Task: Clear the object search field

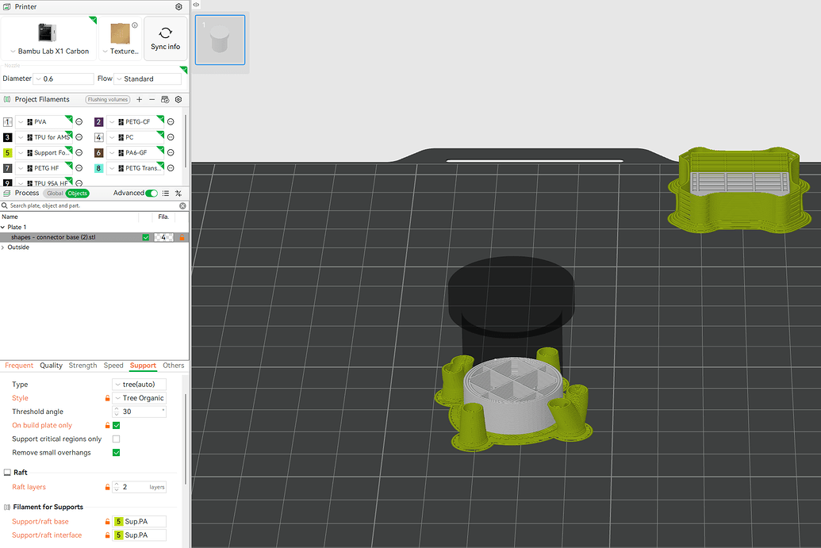Action: (x=182, y=205)
